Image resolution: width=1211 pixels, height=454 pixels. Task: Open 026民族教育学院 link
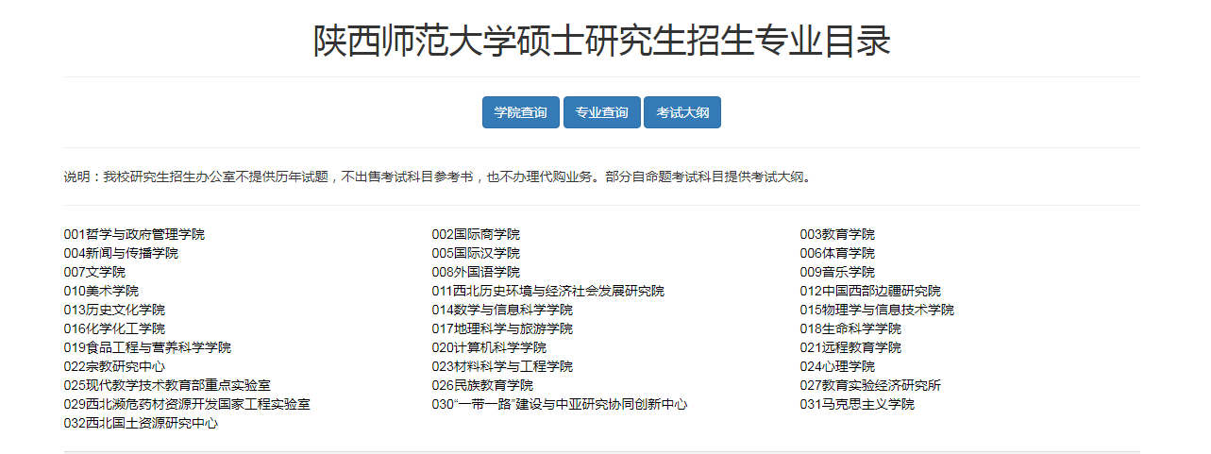pos(482,385)
